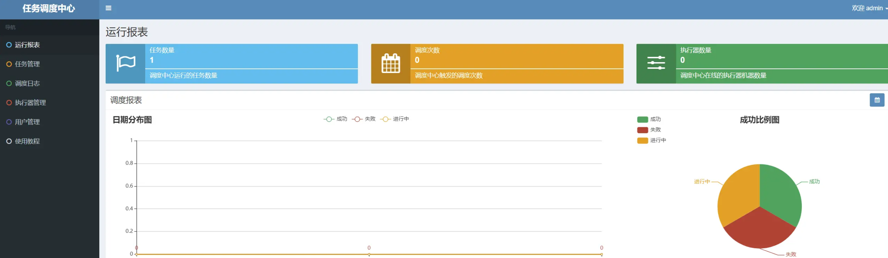Toggle the red 失败 swatch in pie legend
Screen dimensions: 888x258
coord(642,130)
